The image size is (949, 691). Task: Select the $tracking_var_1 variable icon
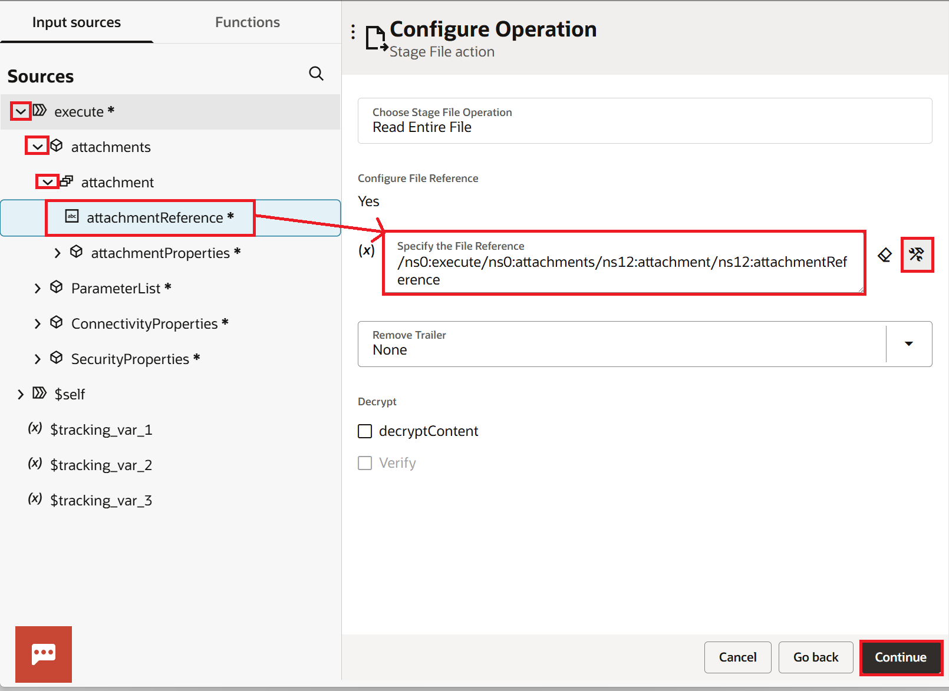[35, 428]
